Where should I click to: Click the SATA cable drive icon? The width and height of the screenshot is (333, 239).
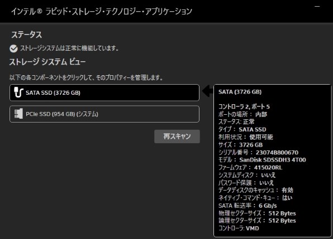[x=18, y=92]
